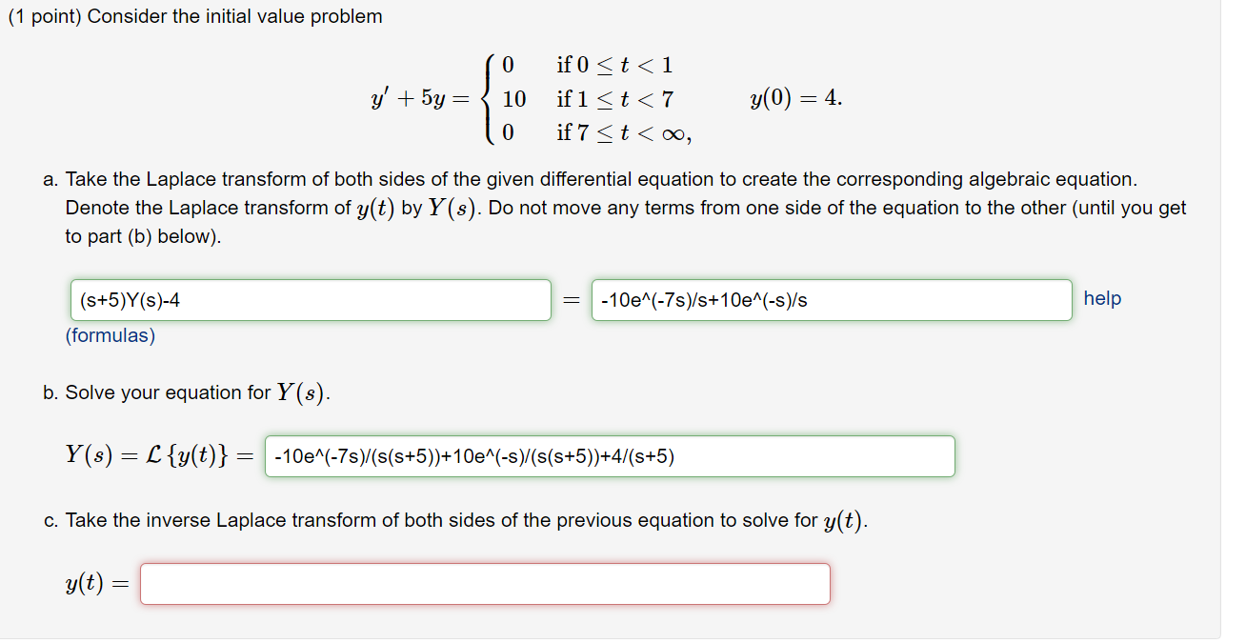Select the right-hand side answer box with -10e^(-7s)/s
The width and height of the screenshot is (1246, 643).
(831, 299)
